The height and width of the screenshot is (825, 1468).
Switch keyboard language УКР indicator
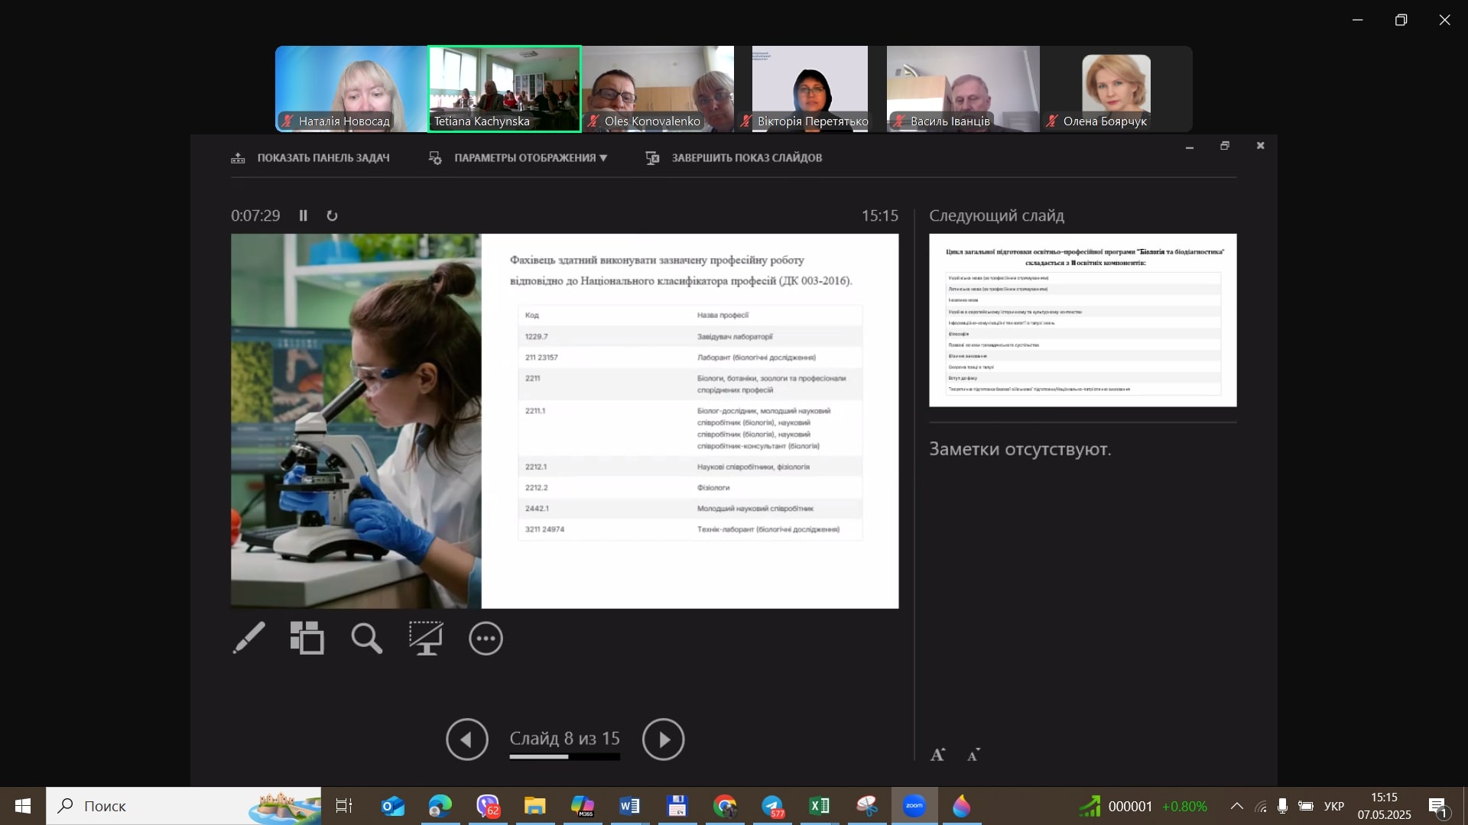click(1333, 806)
